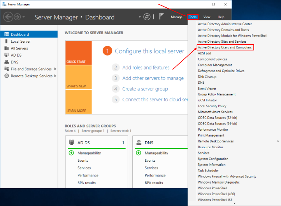This screenshot has width=281, height=206.
Task: Open Group Policy Management
Action: click(x=217, y=94)
